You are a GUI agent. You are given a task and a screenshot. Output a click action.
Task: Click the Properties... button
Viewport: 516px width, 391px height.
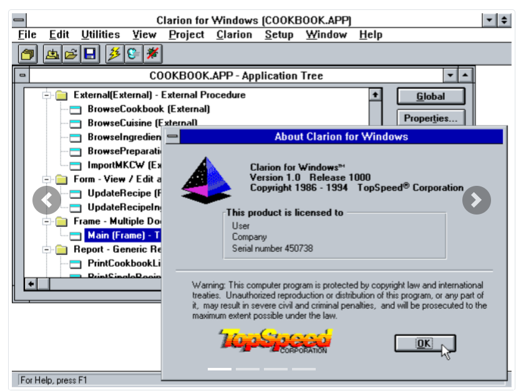coord(431,118)
